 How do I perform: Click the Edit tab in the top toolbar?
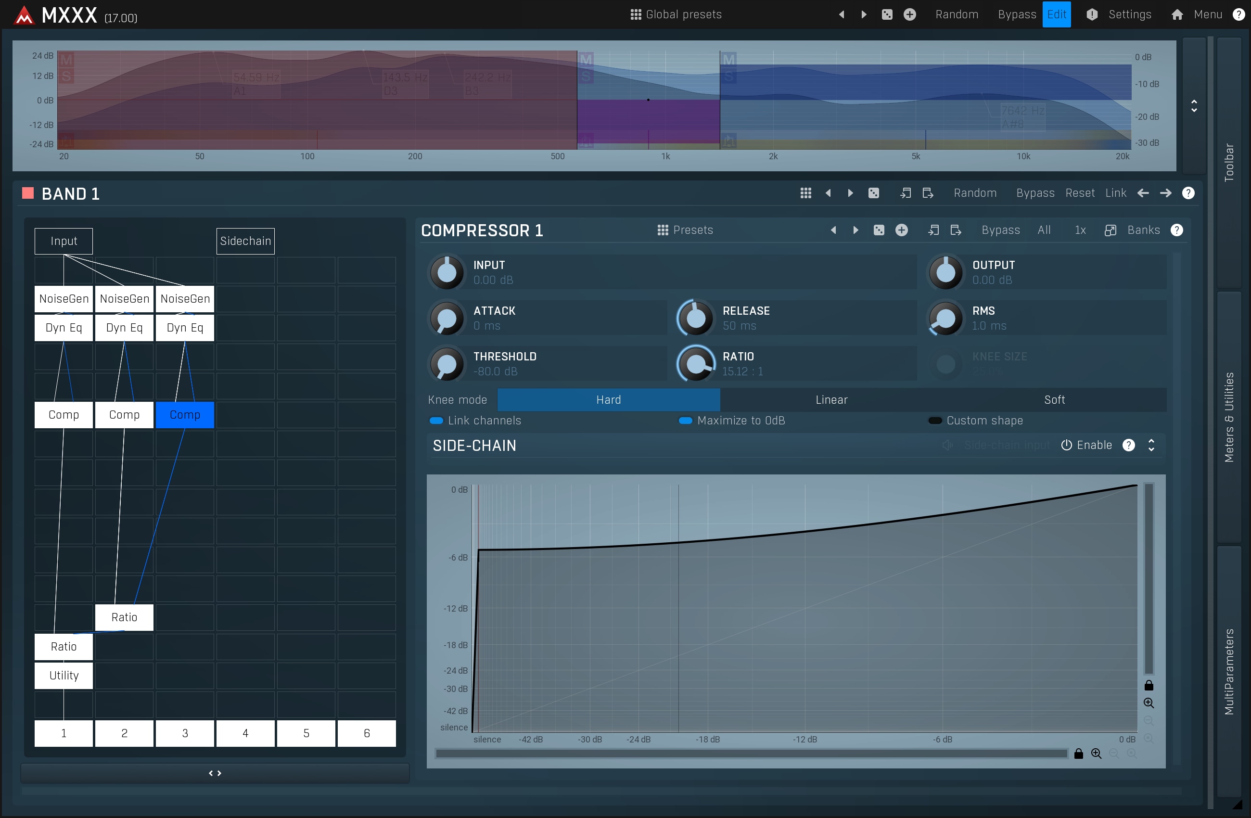[x=1056, y=13]
